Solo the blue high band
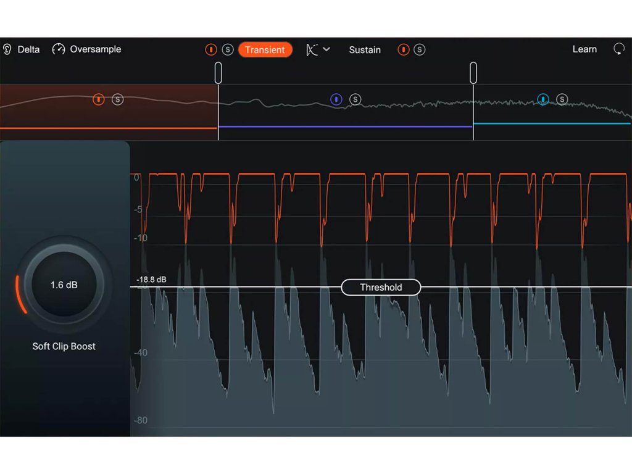Screen dimensions: 632x474 click(x=562, y=99)
